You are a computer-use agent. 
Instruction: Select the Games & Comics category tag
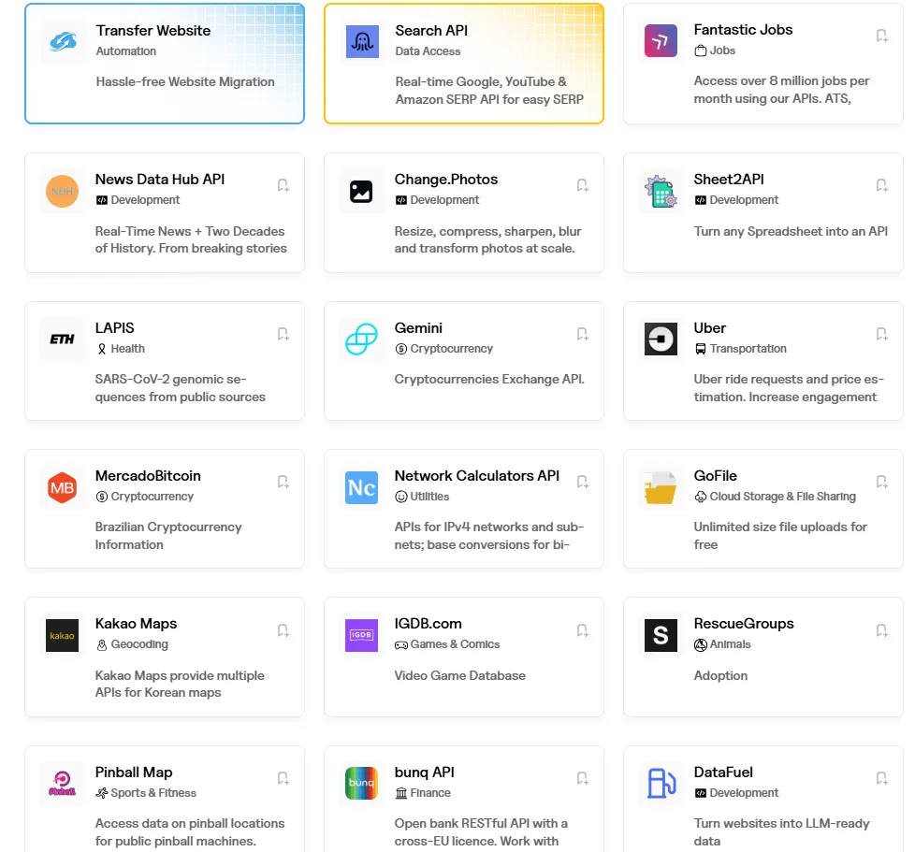(447, 644)
